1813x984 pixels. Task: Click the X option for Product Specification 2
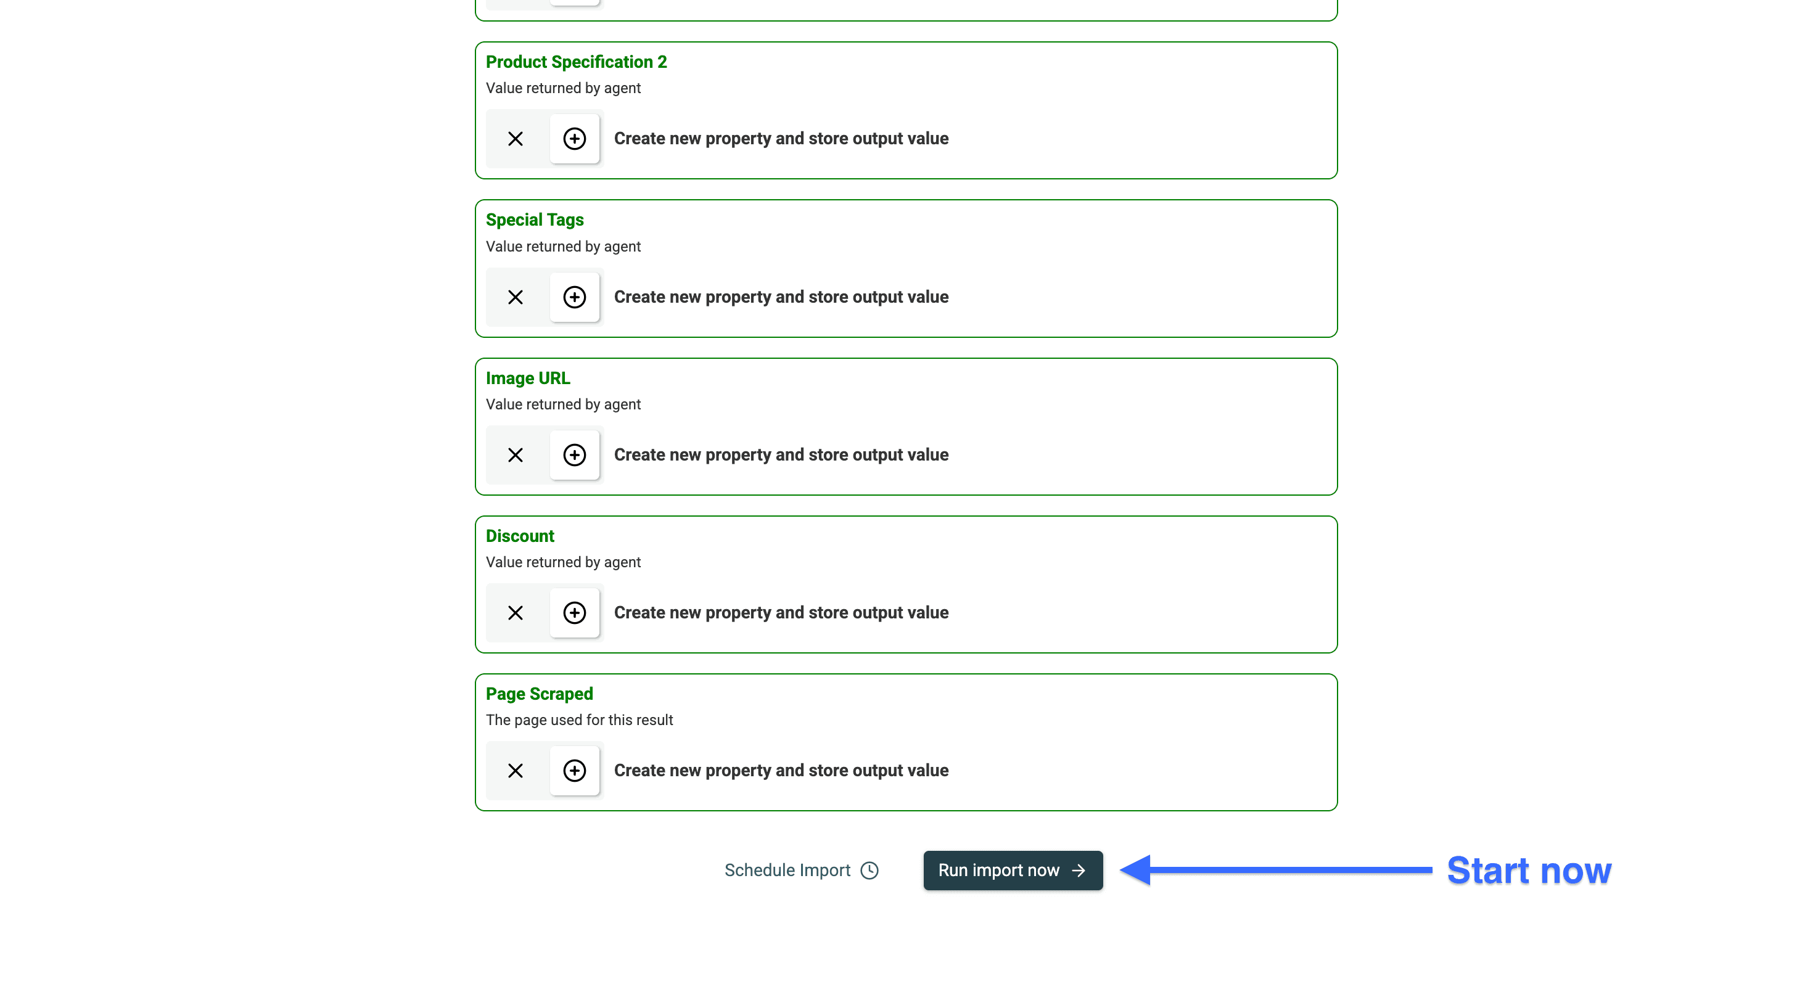pyautogui.click(x=515, y=139)
